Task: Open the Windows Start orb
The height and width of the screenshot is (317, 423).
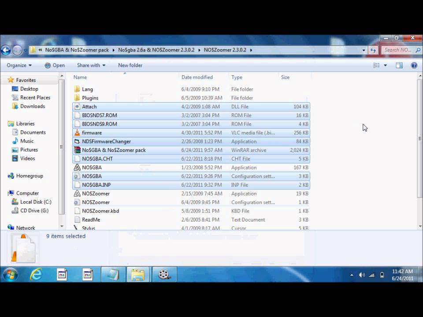Action: click(10, 274)
